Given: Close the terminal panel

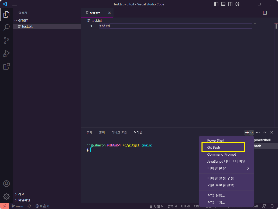Looking at the screenshot, I should point(272,132).
